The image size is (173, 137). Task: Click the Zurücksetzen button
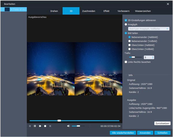coord(162,123)
